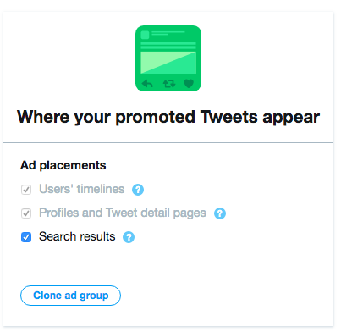Click the Profiles and Tweet detail pages label
This screenshot has height=332, width=341.
pos(123,213)
